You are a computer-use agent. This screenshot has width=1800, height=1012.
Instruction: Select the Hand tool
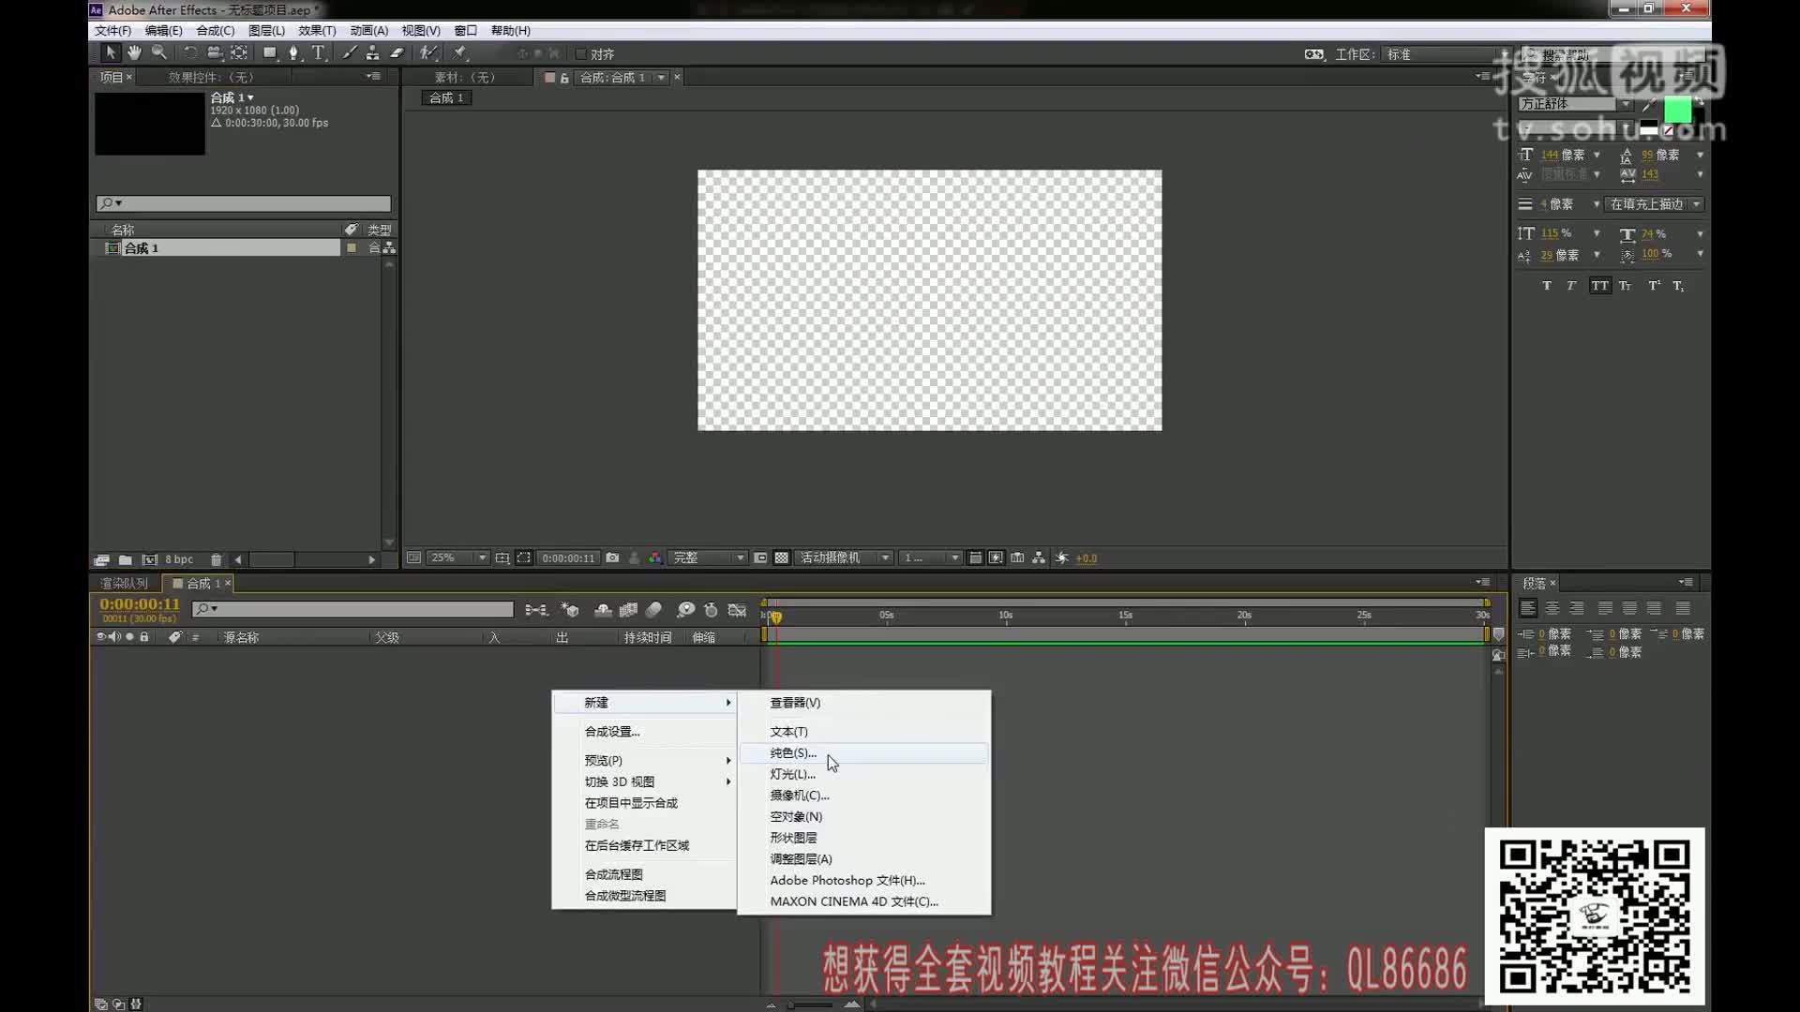coord(134,53)
